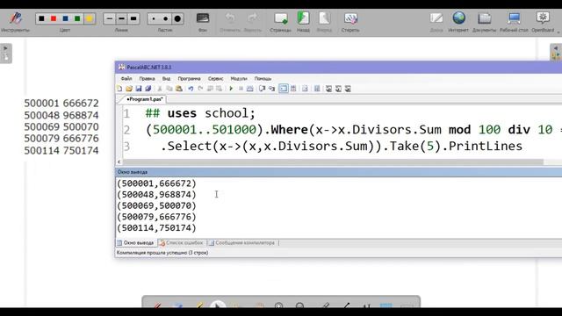562x316 pixels.
Task: Expand the left page thumbnails panel
Action: [x=6, y=53]
